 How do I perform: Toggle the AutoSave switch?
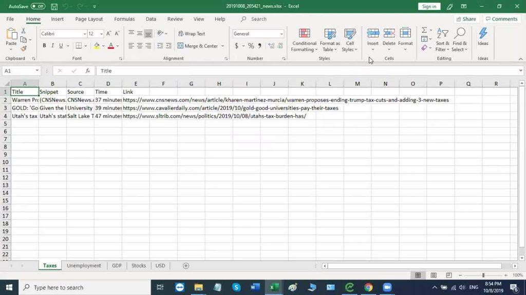click(37, 7)
